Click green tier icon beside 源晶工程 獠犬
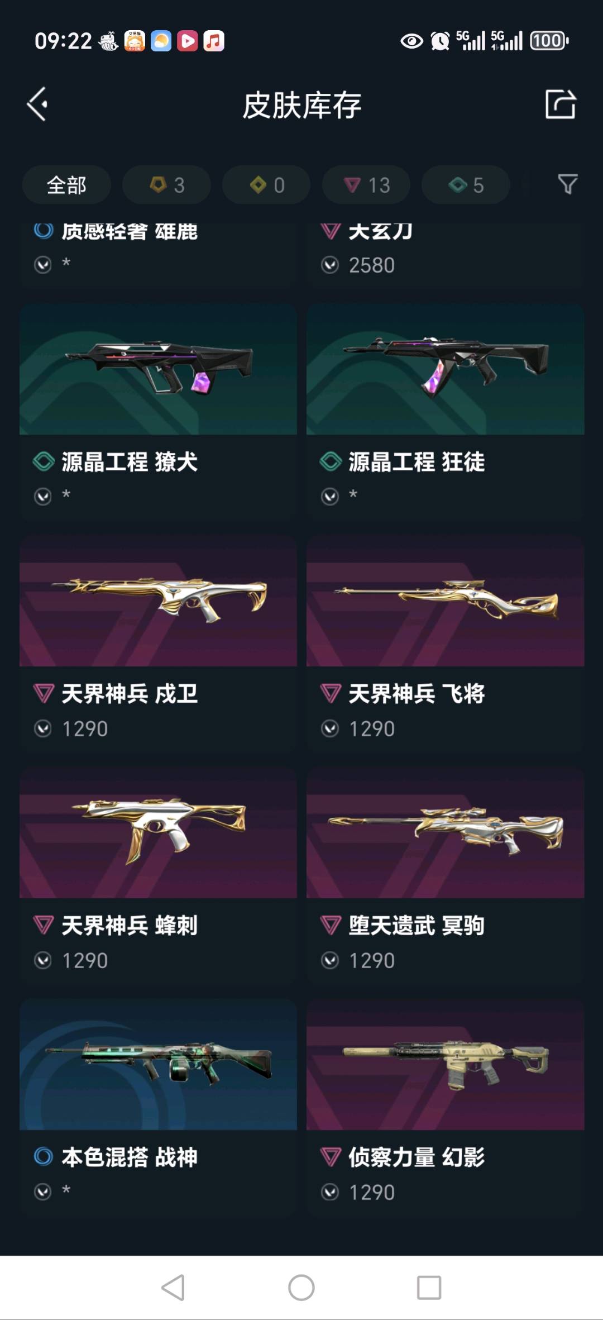 (44, 462)
